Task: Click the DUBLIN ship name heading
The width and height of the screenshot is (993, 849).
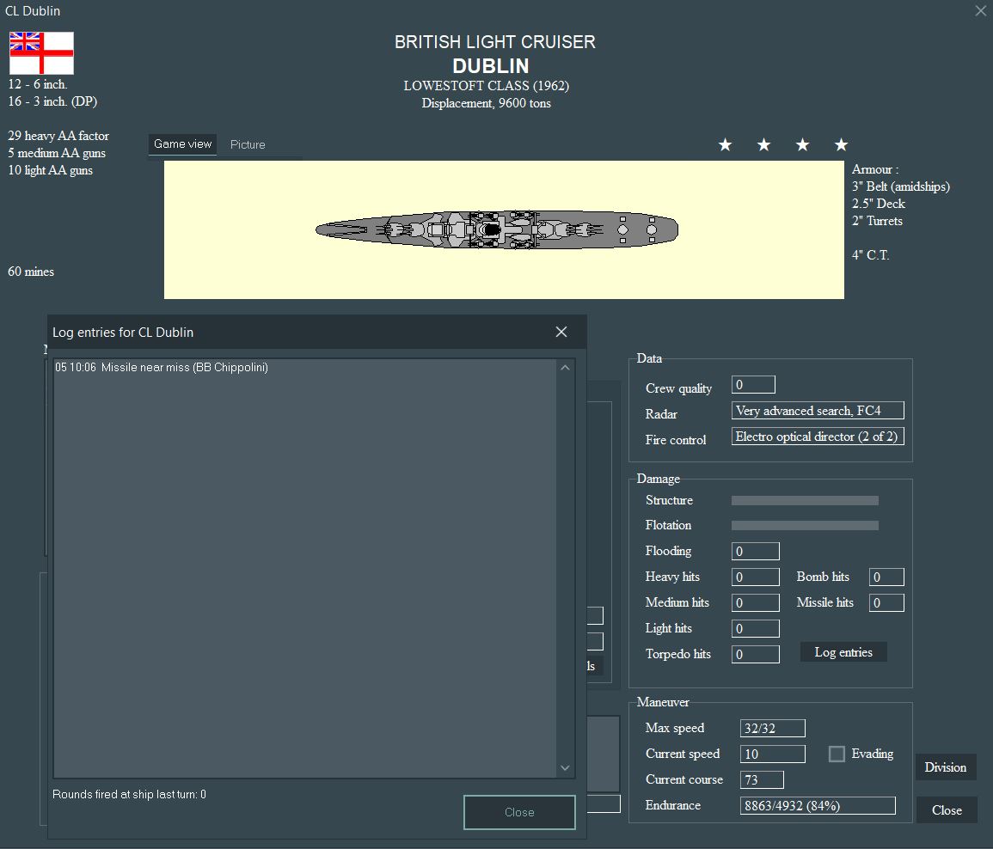Action: (491, 66)
